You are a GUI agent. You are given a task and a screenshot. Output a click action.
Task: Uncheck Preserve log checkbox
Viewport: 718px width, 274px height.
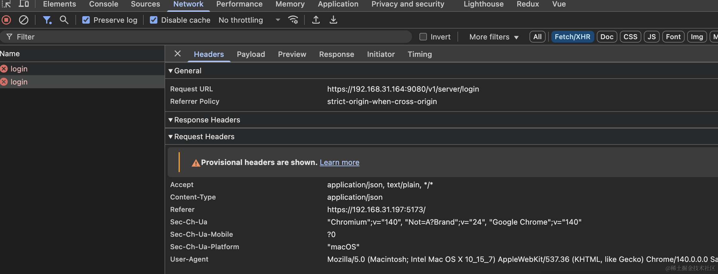click(x=86, y=20)
